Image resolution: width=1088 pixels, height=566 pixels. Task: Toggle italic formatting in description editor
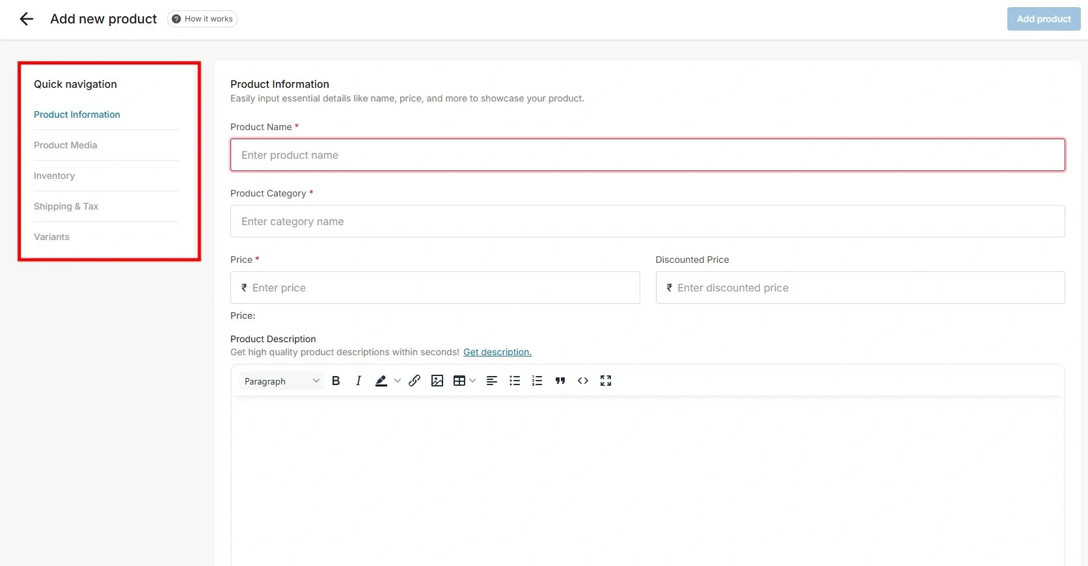(x=359, y=381)
